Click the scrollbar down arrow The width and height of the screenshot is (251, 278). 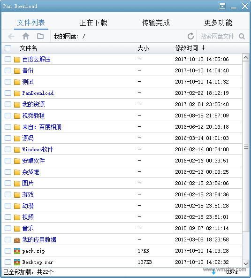click(246, 263)
